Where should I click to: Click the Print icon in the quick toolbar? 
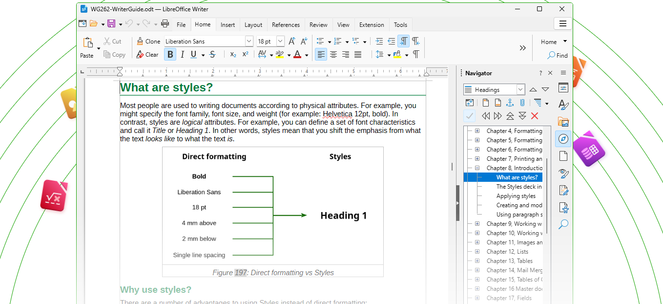[x=165, y=23]
